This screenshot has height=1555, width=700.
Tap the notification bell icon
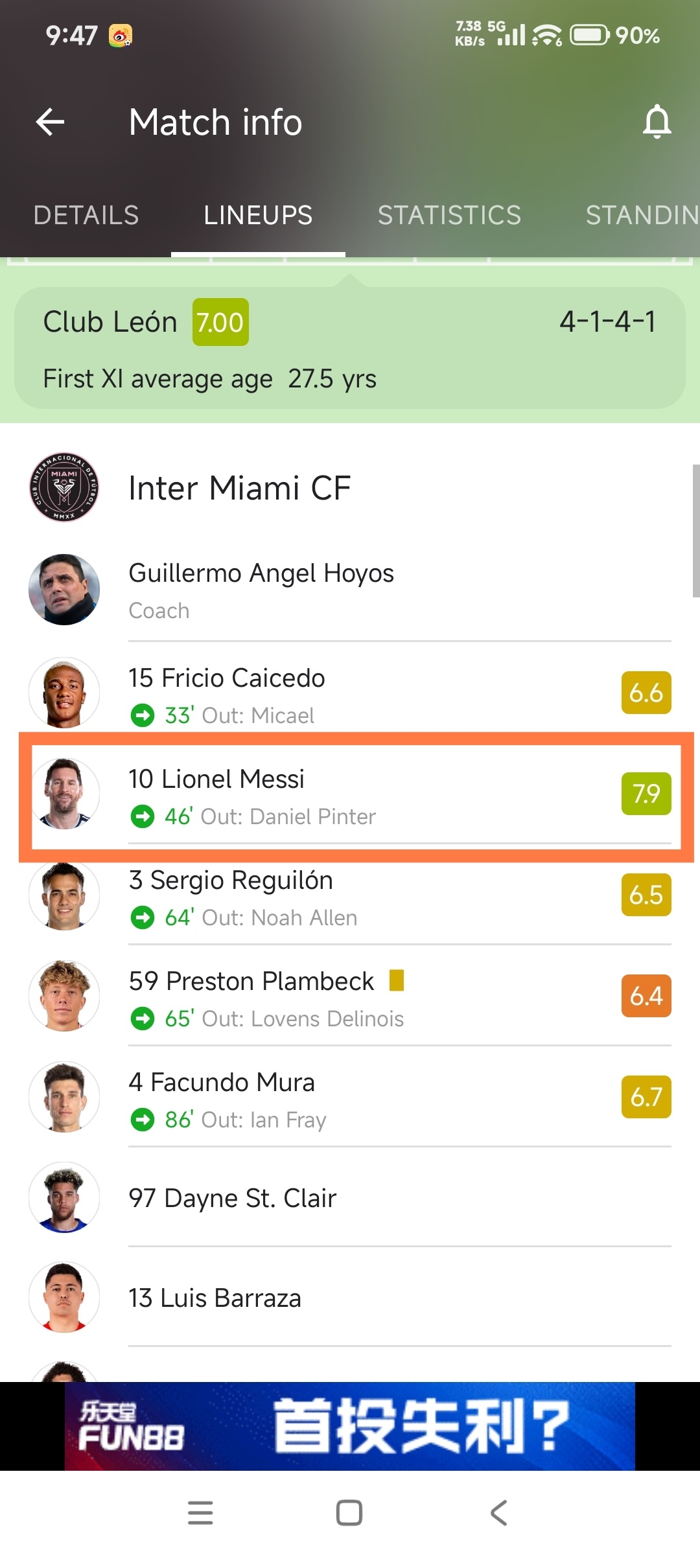pos(657,122)
